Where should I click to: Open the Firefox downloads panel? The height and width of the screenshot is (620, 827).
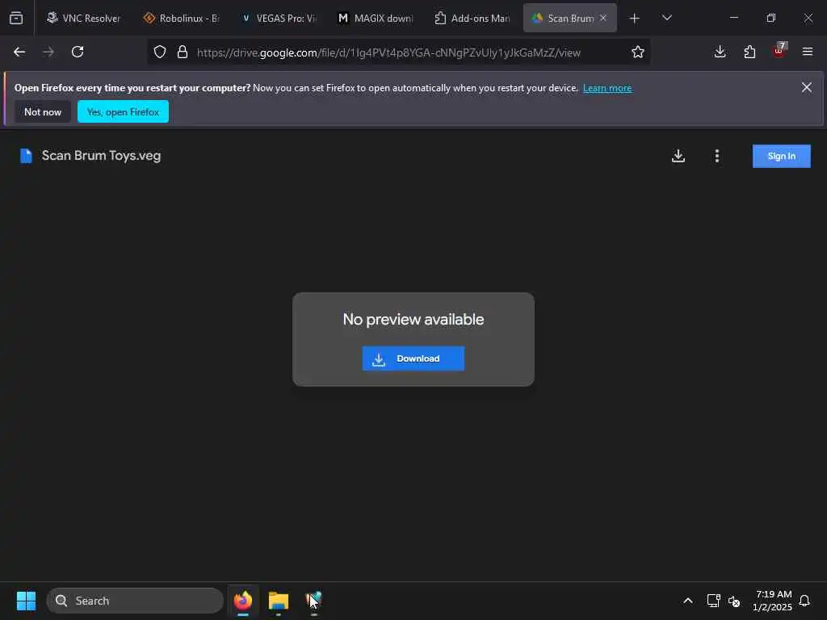tap(720, 52)
